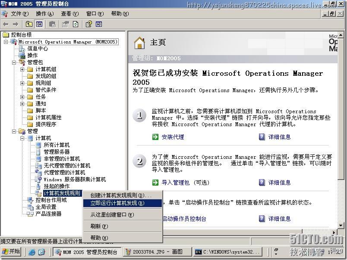The width and height of the screenshot is (347, 260).
Task: Open 详细信息 link under step 1
Action: pyautogui.click(x=280, y=137)
